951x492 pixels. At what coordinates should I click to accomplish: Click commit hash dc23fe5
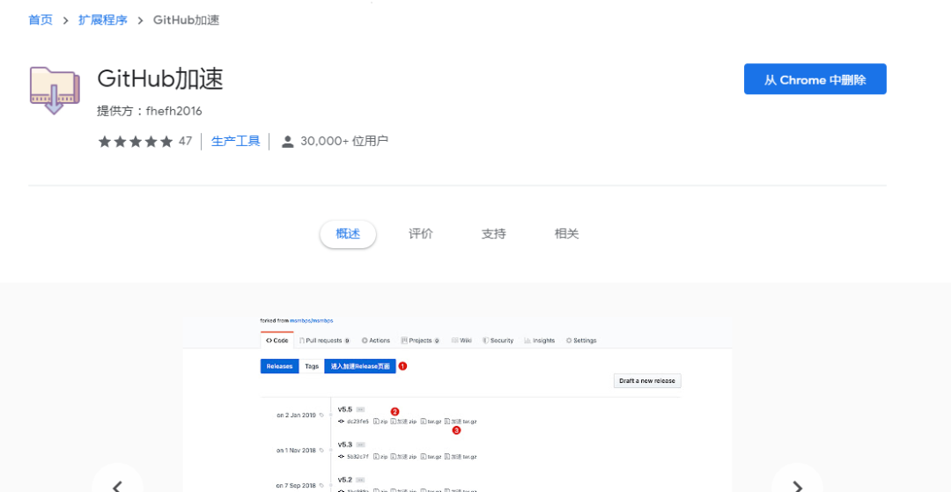(358, 421)
